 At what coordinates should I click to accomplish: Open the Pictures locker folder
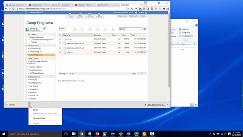[34, 42]
